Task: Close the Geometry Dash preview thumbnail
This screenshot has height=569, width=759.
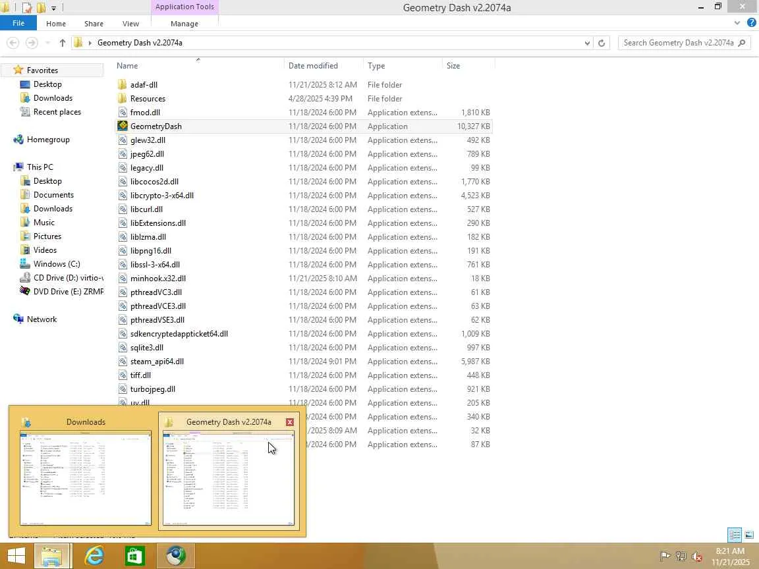Action: (x=289, y=422)
